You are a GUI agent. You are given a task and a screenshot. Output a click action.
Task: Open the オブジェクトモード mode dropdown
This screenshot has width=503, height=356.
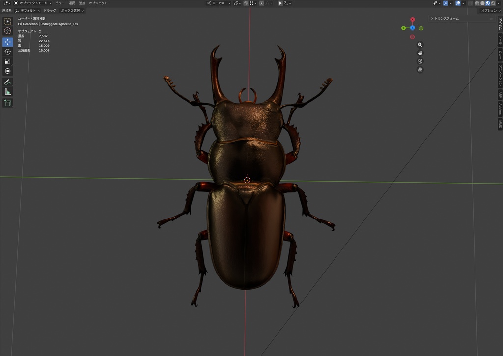click(x=32, y=3)
